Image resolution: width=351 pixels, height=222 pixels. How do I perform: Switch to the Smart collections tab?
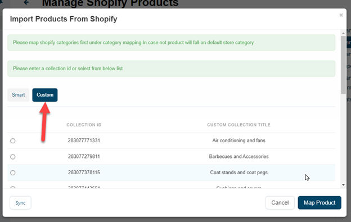click(x=19, y=95)
